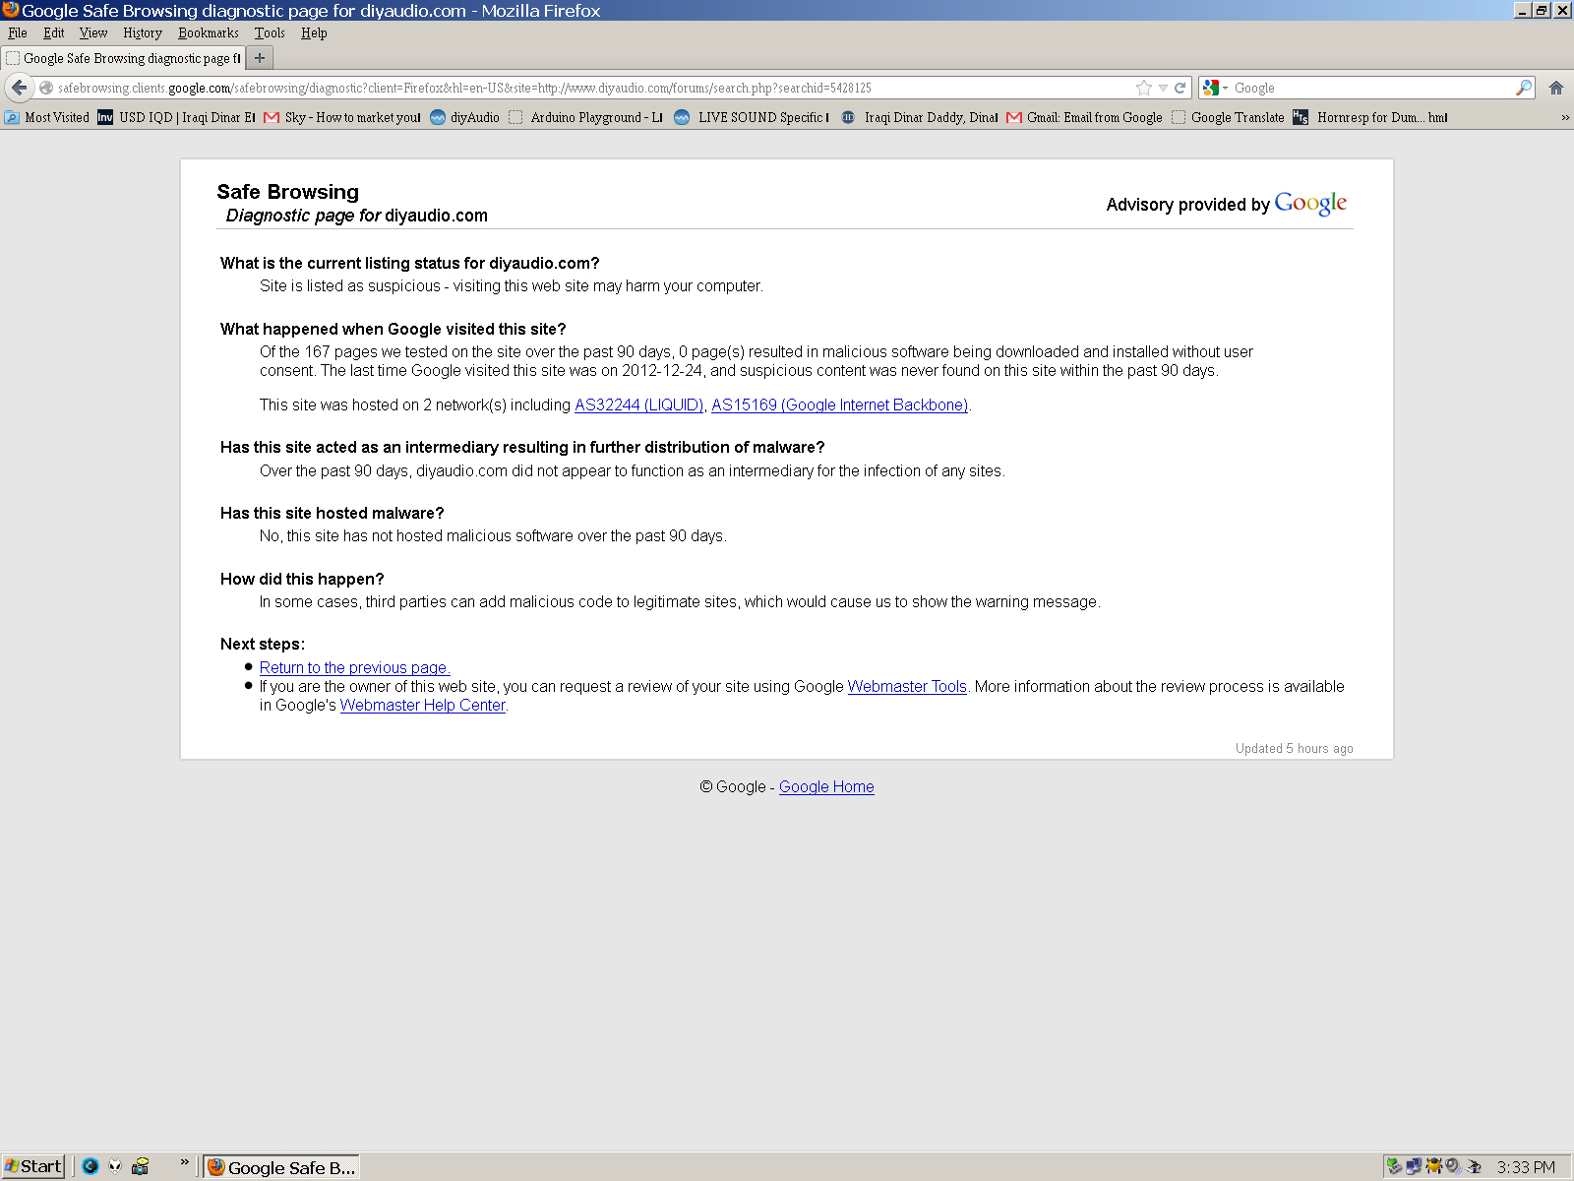Screen dimensions: 1574x1181
Task: Click the Google Safe B... taskbar button
Action: coord(280,1167)
